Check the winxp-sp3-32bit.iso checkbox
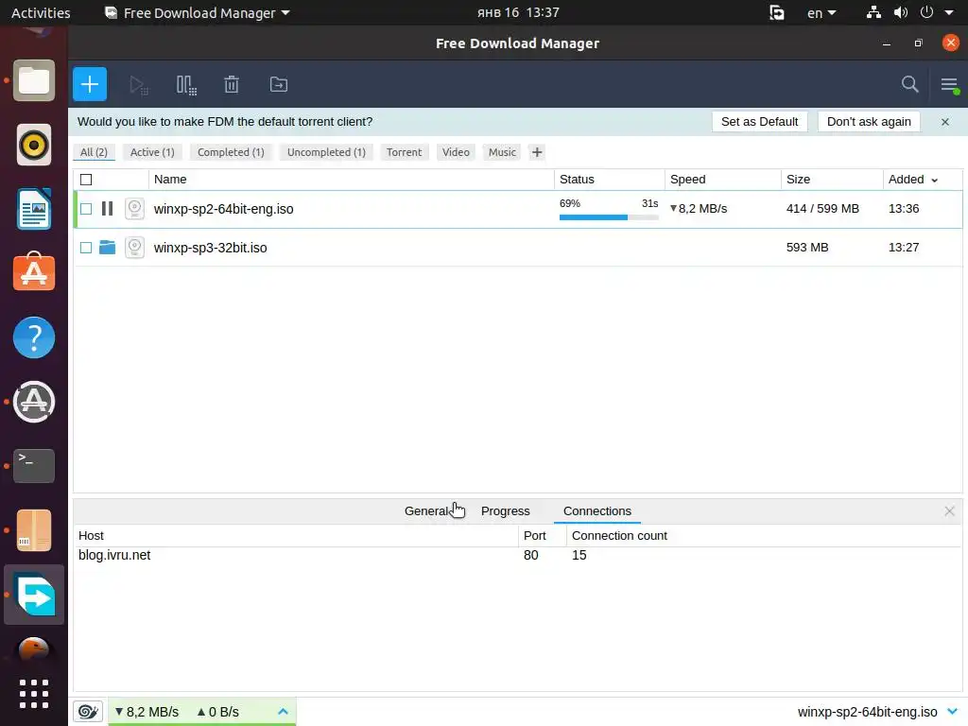 pos(86,248)
